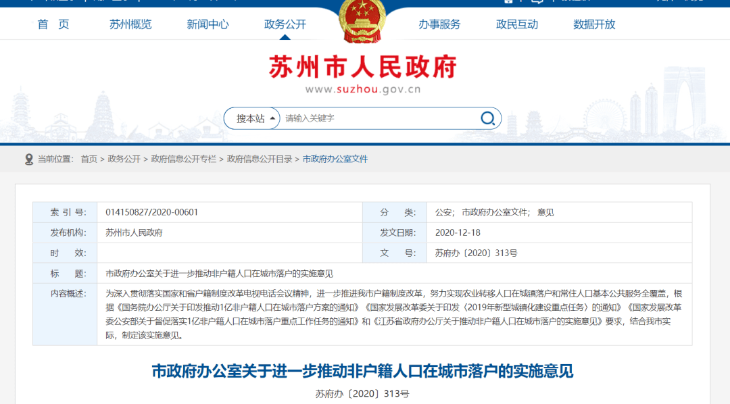
Task: Select 新闻中心 in the navigation bar
Action: (x=208, y=24)
